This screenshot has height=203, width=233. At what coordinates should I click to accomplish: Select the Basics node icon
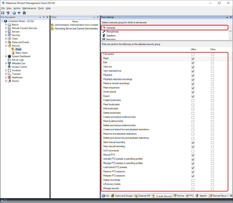click(9, 25)
